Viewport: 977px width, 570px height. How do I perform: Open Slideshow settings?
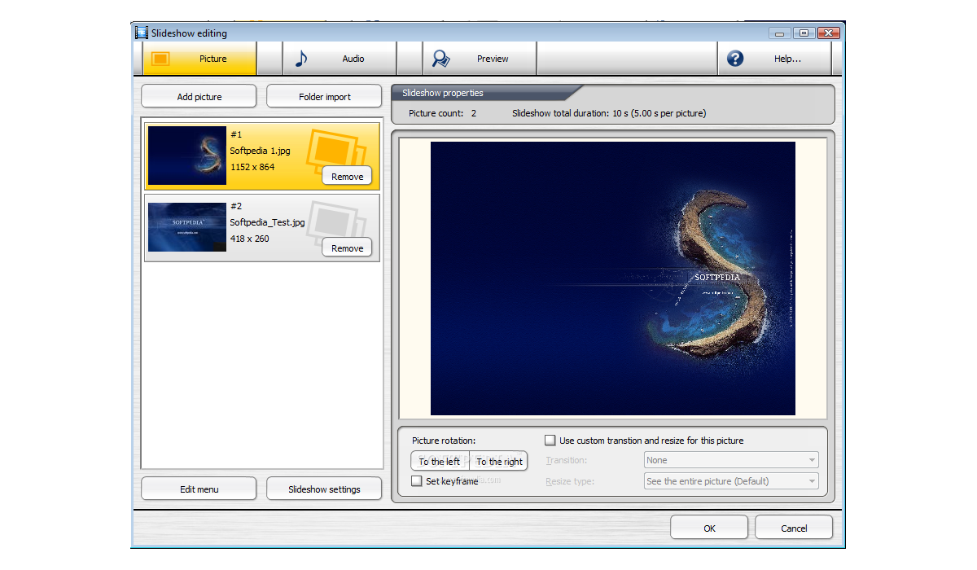pyautogui.click(x=324, y=489)
